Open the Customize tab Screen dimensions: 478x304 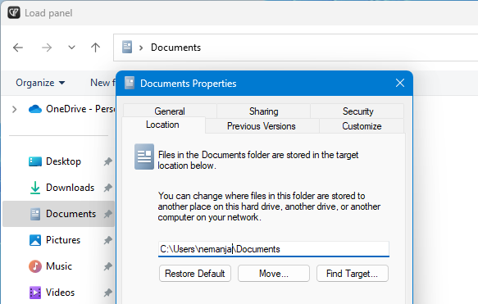point(362,126)
